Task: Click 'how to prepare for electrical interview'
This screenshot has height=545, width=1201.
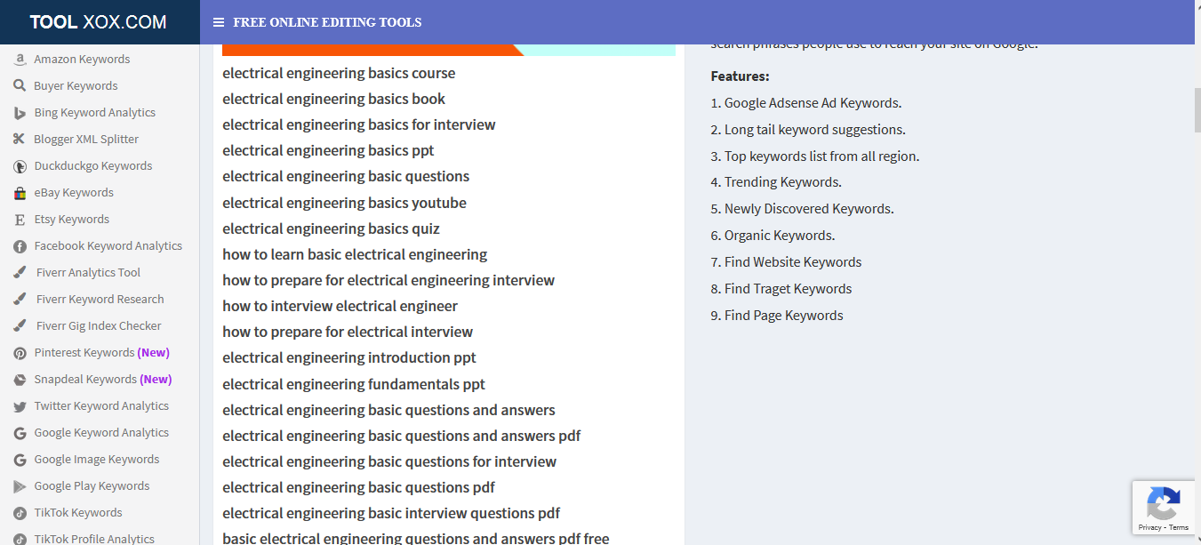Action: (348, 332)
